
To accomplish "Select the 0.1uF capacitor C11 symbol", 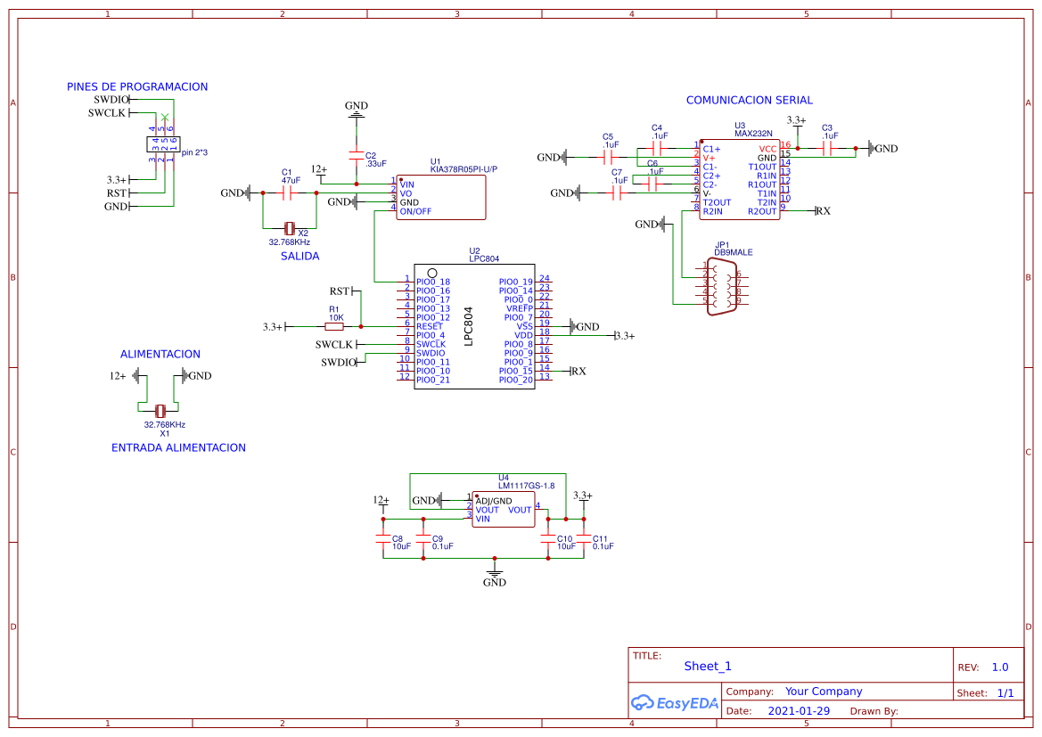I will (x=585, y=538).
